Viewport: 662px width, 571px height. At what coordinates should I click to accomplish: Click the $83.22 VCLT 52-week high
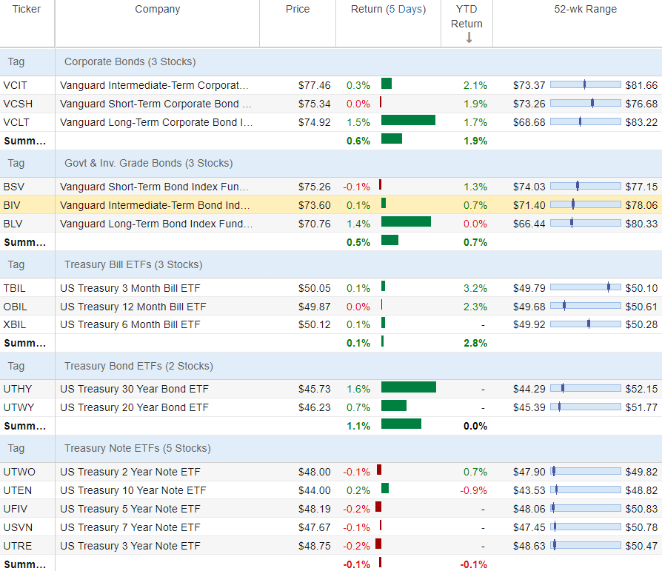click(641, 122)
